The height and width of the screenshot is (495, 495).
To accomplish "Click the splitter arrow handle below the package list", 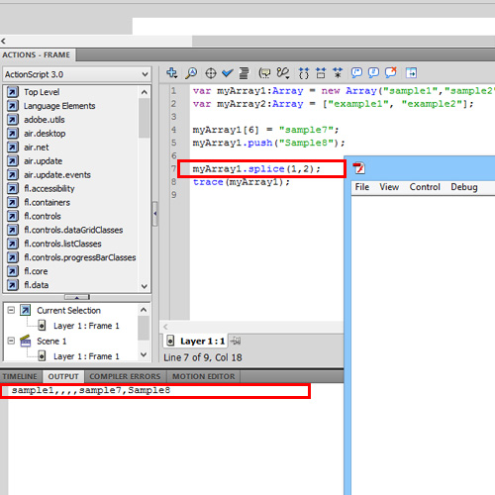I will click(77, 297).
